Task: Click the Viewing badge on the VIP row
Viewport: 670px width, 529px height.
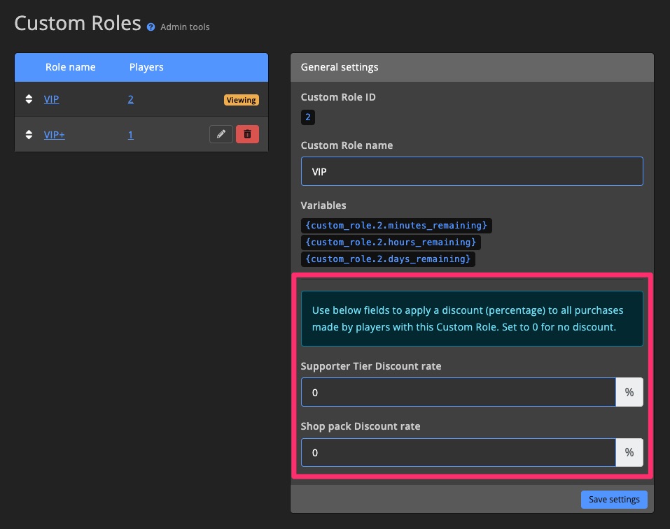Action: 241,100
